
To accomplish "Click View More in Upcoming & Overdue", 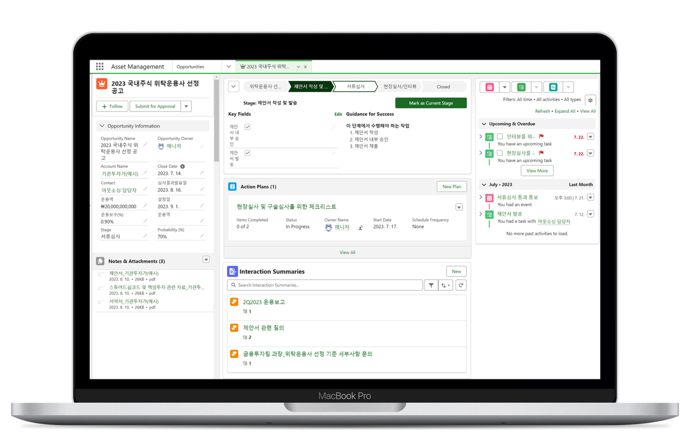I will (537, 170).
